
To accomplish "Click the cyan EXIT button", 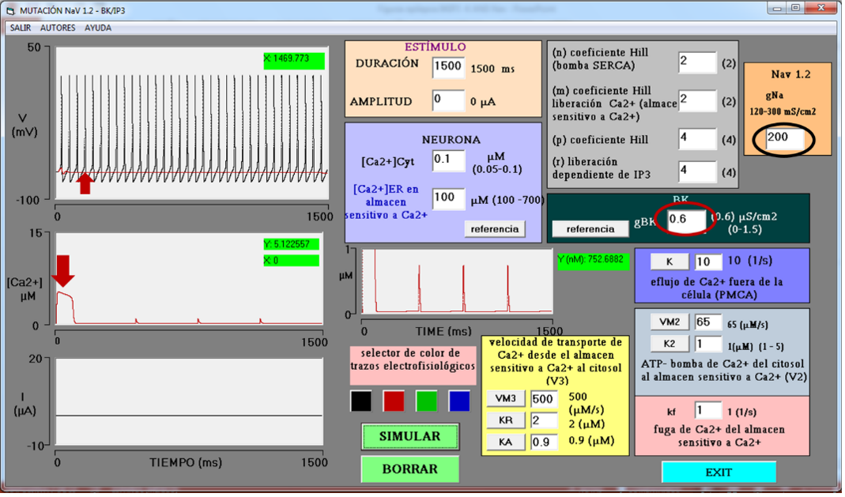I will 718,472.
